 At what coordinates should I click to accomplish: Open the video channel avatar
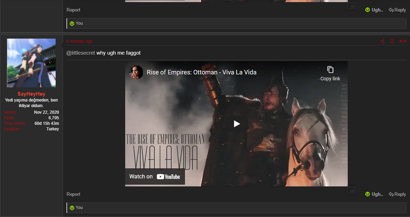(x=136, y=72)
